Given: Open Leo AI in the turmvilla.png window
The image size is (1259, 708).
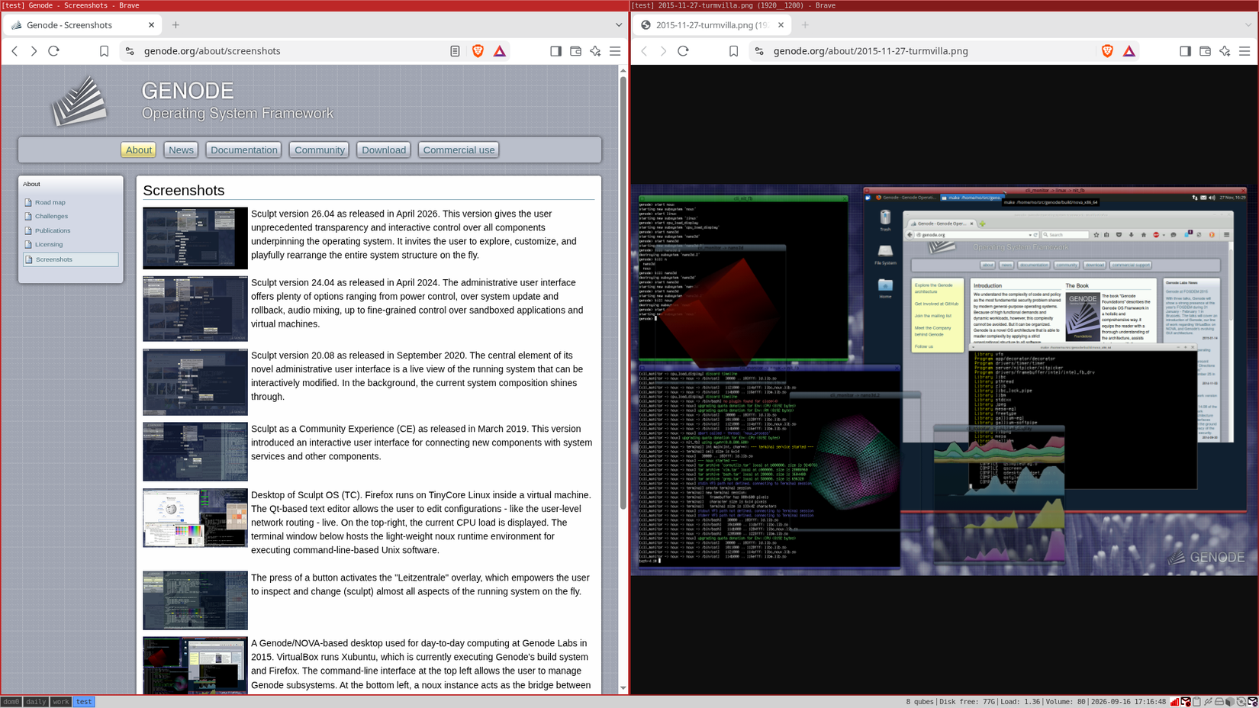Looking at the screenshot, I should pyautogui.click(x=1225, y=51).
